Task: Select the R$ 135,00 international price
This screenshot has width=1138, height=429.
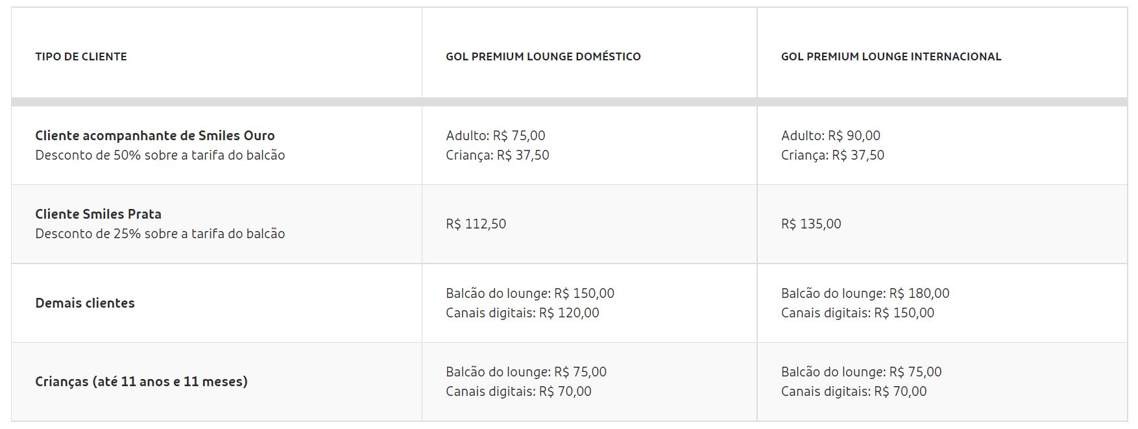Action: 811,224
